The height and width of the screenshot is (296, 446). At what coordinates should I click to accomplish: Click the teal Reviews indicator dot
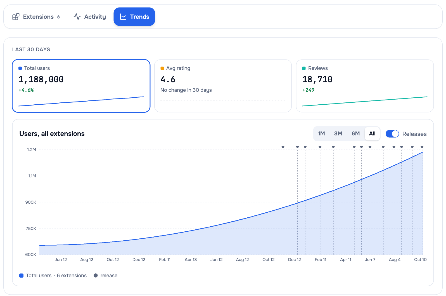pyautogui.click(x=304, y=68)
